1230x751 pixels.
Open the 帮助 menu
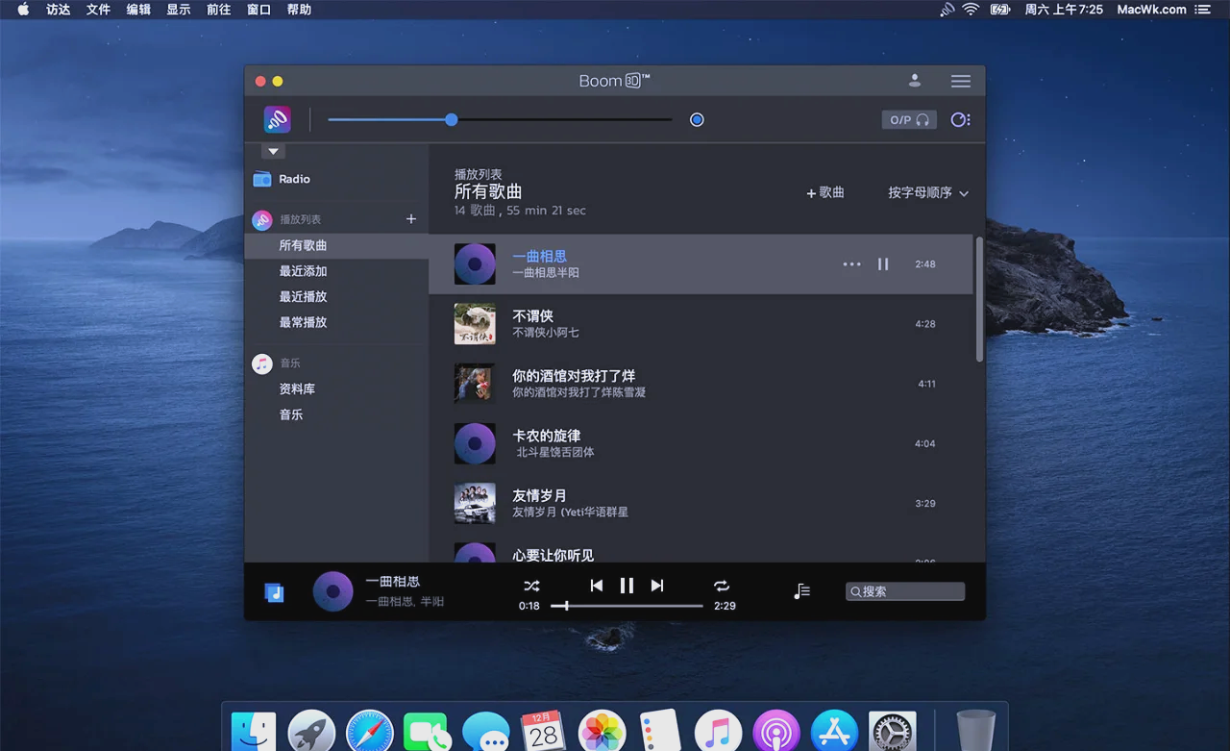(x=299, y=10)
